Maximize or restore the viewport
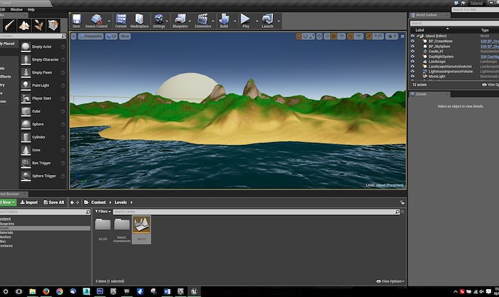Screen dimensions: 499x297 402,36
